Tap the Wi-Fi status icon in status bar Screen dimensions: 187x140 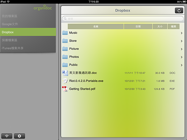(x=8, y=2)
